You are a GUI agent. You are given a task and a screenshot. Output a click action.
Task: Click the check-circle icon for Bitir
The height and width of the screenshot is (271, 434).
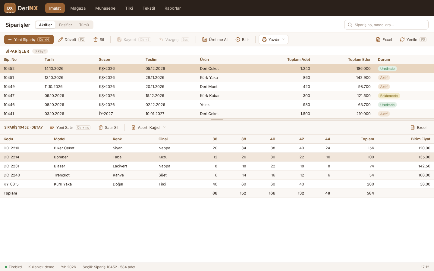(238, 39)
